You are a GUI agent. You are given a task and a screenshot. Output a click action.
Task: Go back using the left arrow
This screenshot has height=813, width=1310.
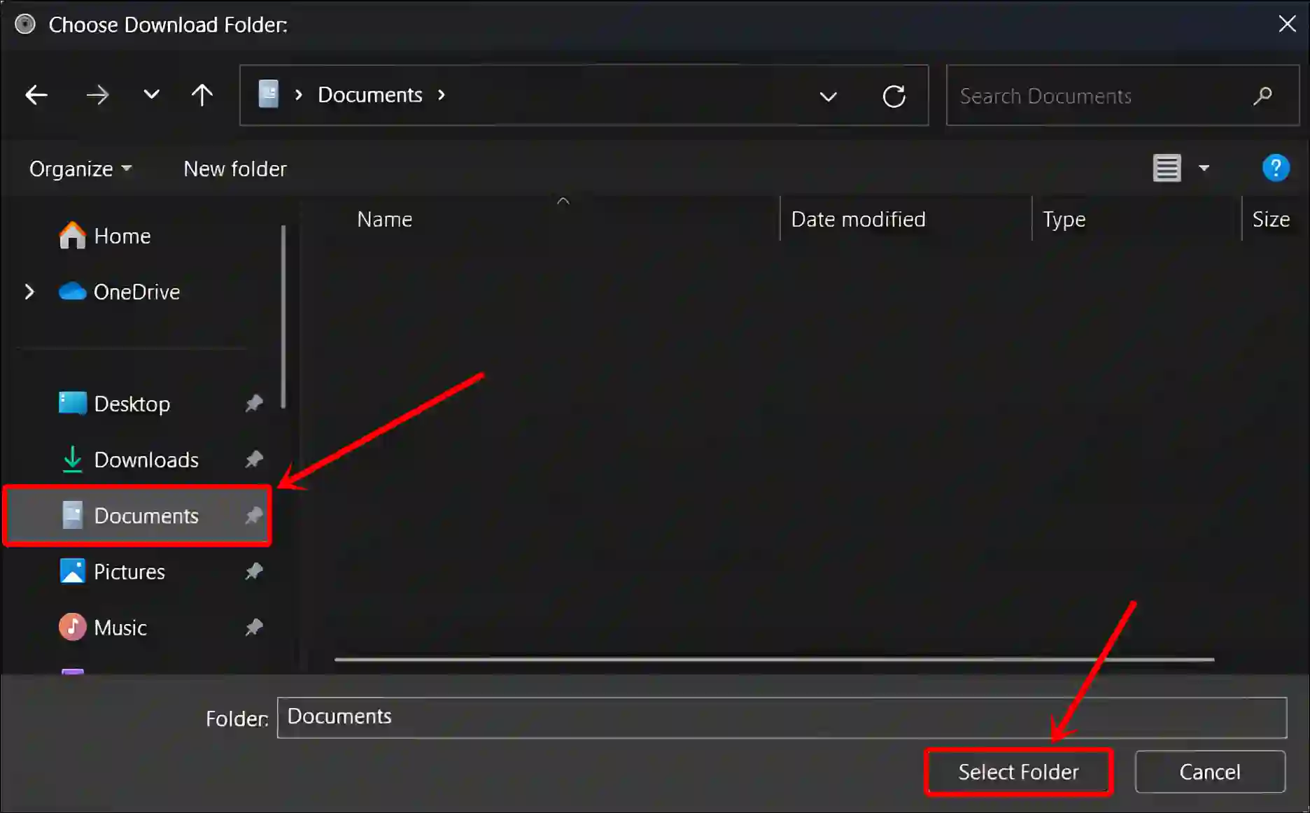pyautogui.click(x=36, y=95)
